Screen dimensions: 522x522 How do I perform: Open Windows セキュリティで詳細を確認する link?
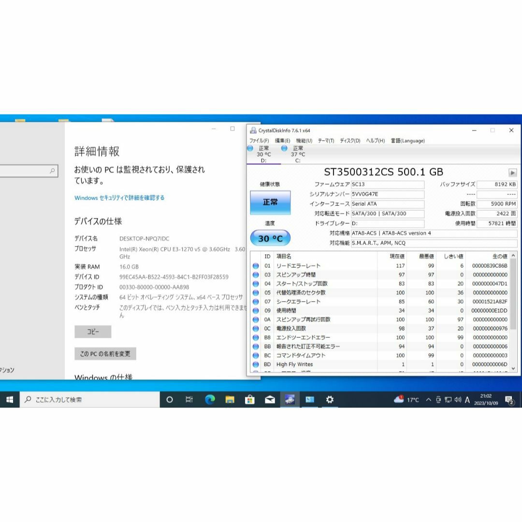coord(119,198)
